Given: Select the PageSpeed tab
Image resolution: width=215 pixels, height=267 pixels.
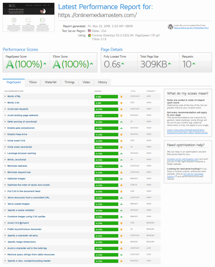Looking at the screenshot, I should (x=14, y=82).
